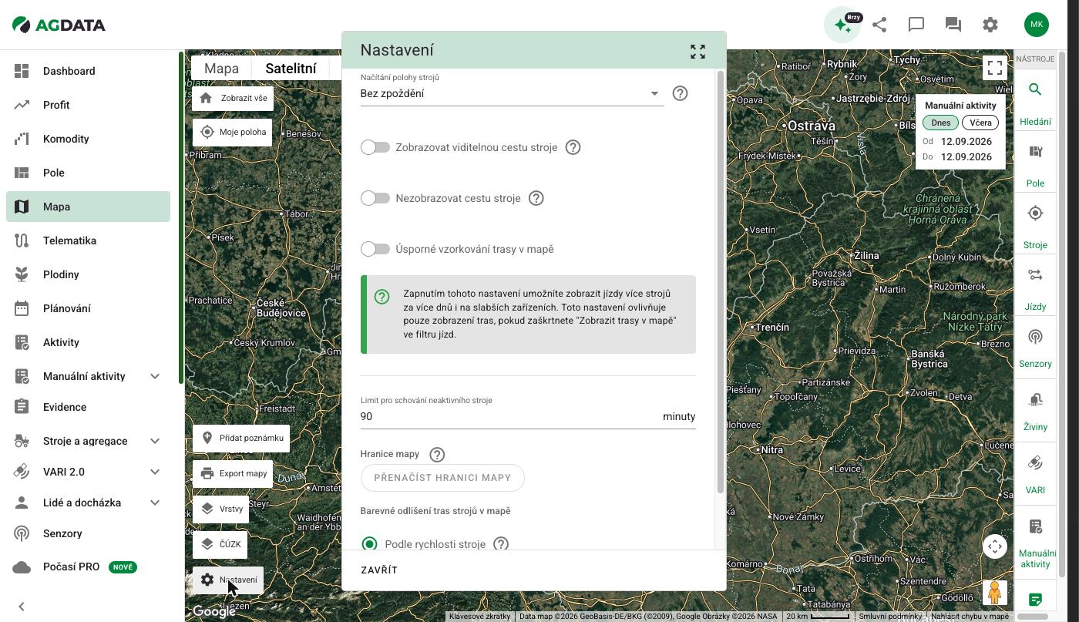
Task: Open the double chat bubbles icon
Action: 953,25
